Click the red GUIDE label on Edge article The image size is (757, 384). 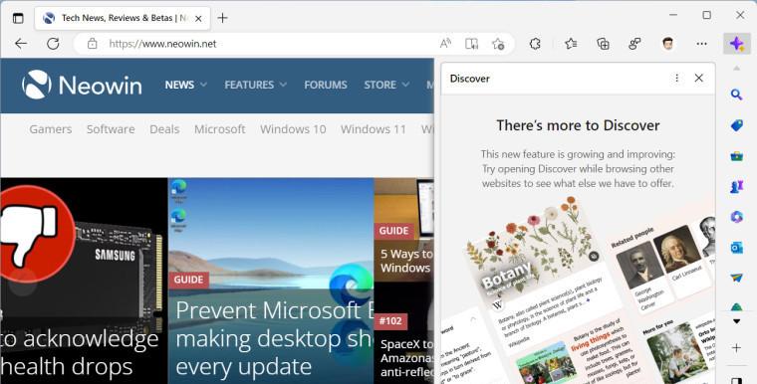[189, 280]
